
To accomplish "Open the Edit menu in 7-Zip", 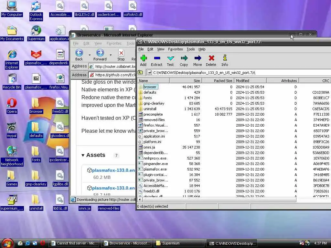I will [150, 49].
